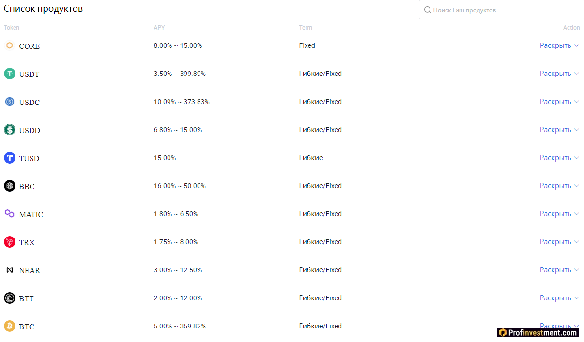Click the USDC coin icon
The width and height of the screenshot is (584, 342).
coord(10,102)
